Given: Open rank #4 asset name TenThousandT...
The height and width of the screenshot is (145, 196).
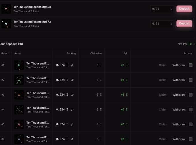Looking at the screenshot, I should coord(38,108).
